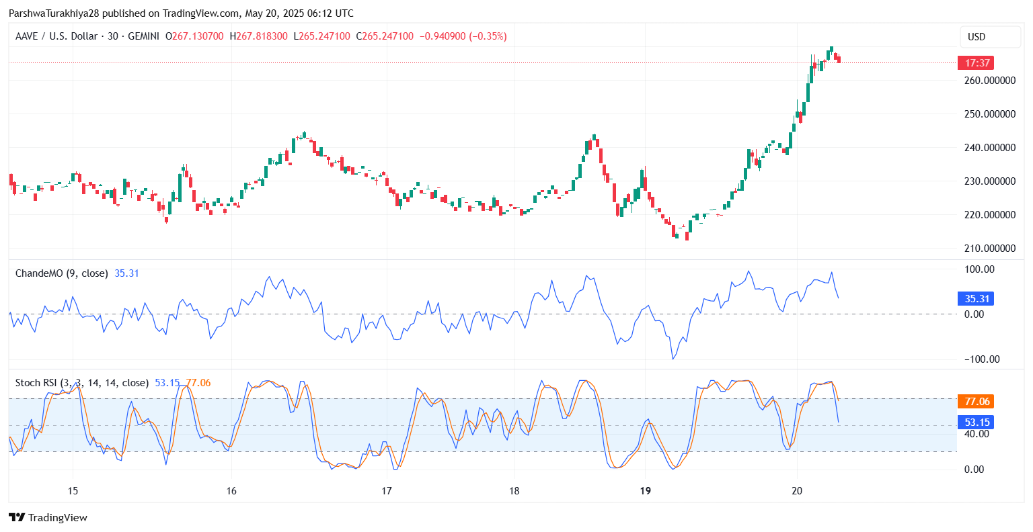The height and width of the screenshot is (532, 1033).
Task: Click the -0.940900 (-0.35%) change value
Action: [x=463, y=36]
